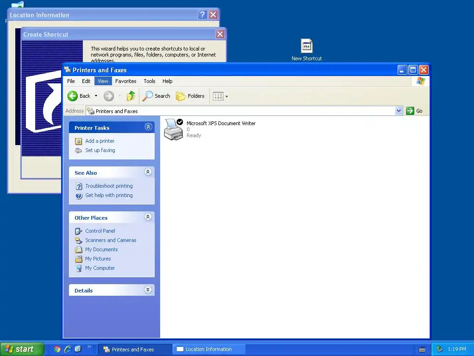Open Search in the toolbar
Image resolution: width=474 pixels, height=356 pixels.
coord(156,96)
